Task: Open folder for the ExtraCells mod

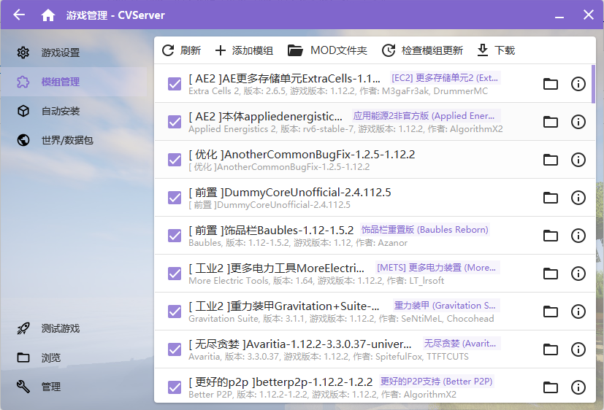Action: coord(551,84)
